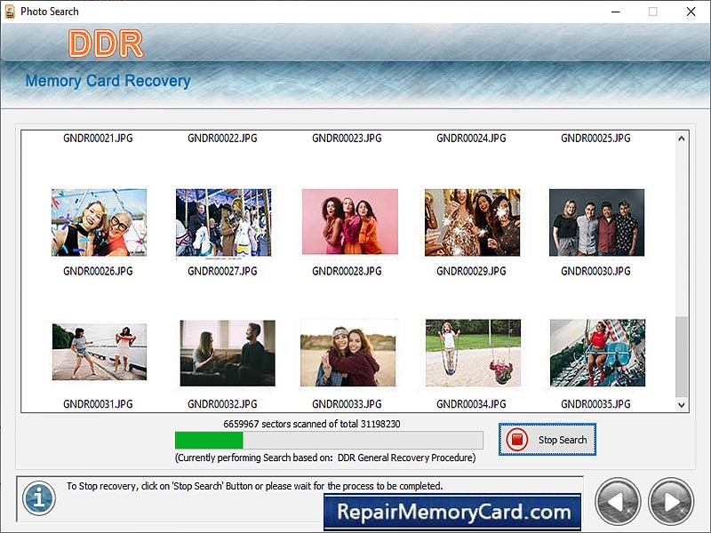The image size is (711, 533).
Task: Click the Photo Search title bar icon
Action: (9, 12)
